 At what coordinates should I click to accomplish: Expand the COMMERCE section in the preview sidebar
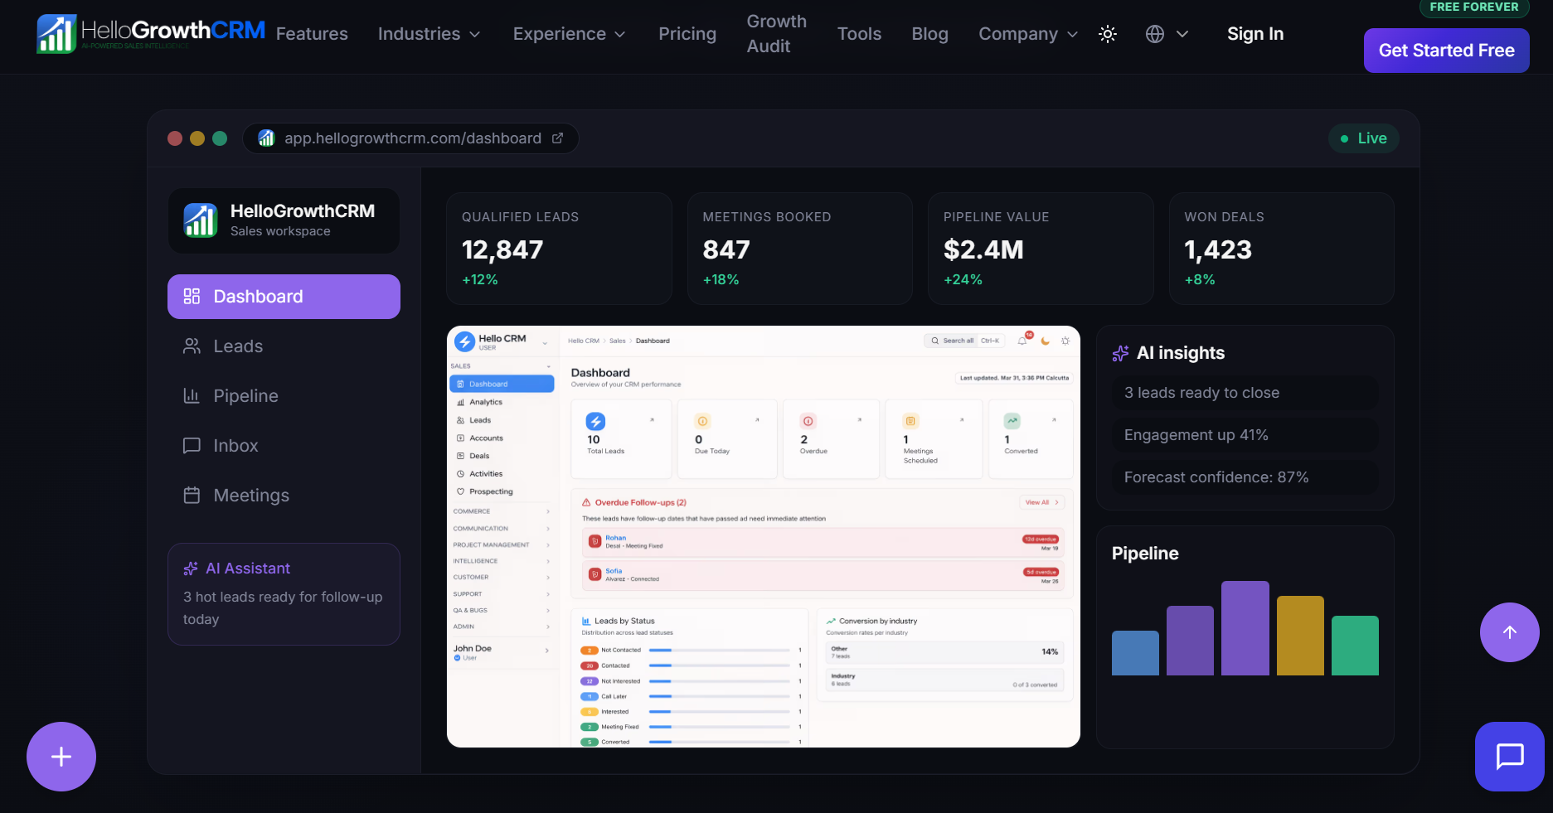click(502, 511)
